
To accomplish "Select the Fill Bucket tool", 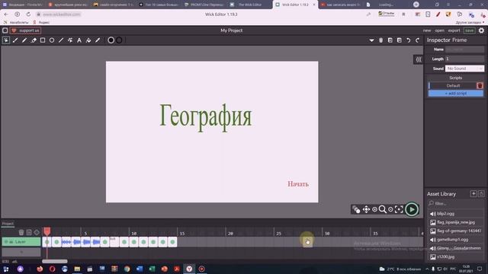I will (x=88, y=40).
